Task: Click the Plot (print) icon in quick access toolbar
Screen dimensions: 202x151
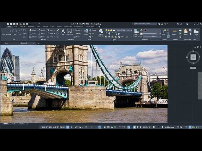Action: coord(27,24)
